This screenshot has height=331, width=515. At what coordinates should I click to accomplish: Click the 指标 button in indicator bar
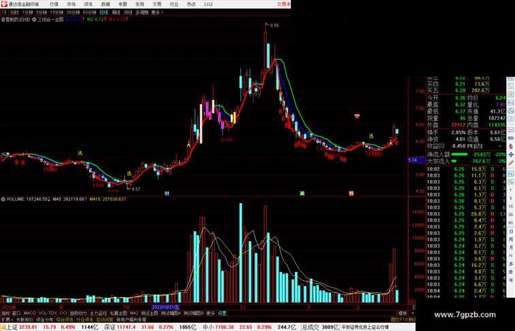point(6,313)
